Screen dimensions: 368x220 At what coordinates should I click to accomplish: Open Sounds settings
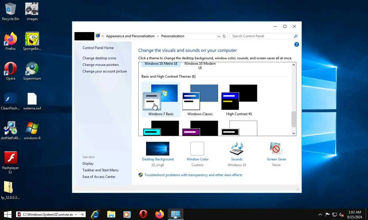tap(237, 154)
